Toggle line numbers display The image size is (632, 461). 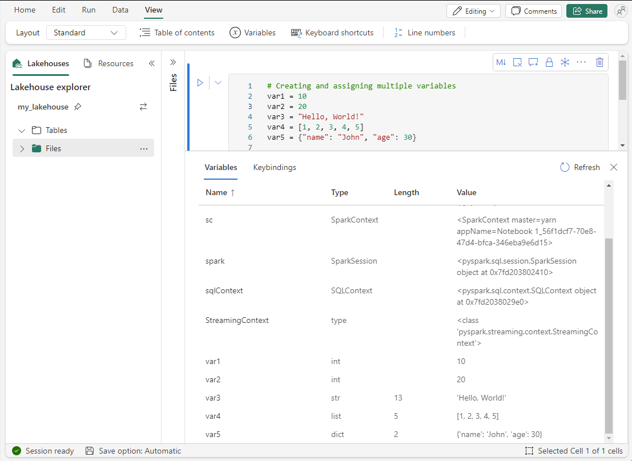pyautogui.click(x=424, y=33)
